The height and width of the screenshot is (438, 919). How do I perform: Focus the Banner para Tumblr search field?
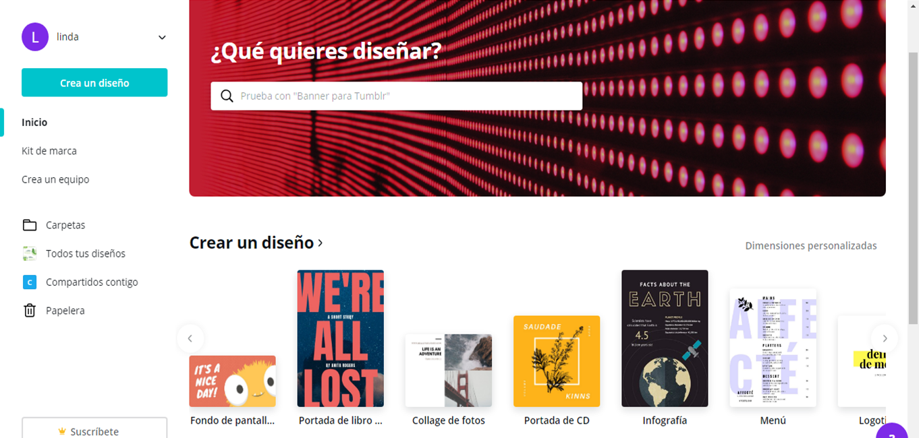(396, 96)
